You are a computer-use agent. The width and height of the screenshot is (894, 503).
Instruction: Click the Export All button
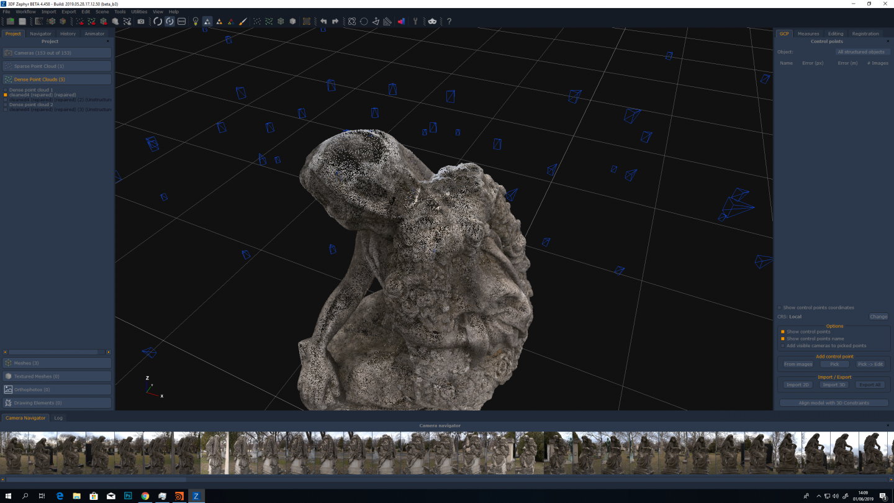coord(870,385)
